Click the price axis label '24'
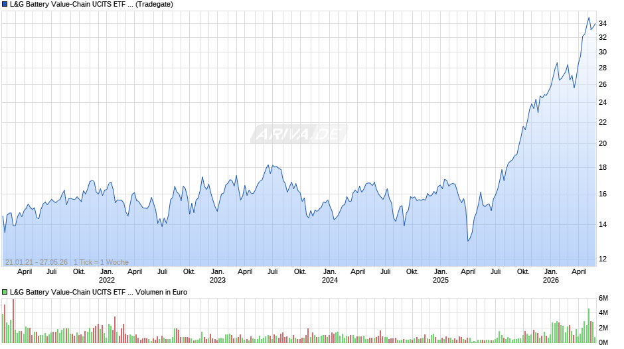The height and width of the screenshot is (349, 624). point(603,102)
